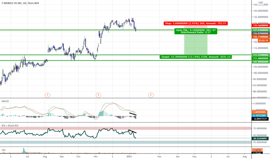Click the Nov label on time axis
This screenshot has width=270, height=159.
coord(96,157)
